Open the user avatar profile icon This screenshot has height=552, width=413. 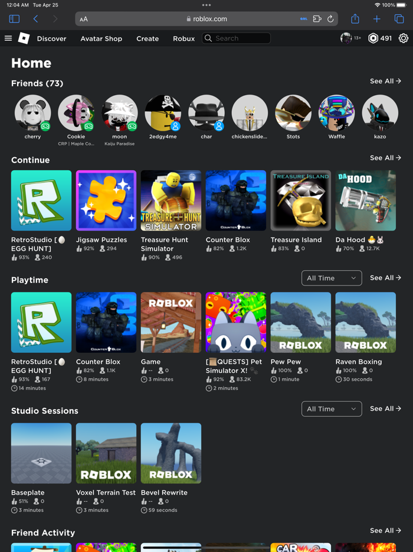click(346, 38)
